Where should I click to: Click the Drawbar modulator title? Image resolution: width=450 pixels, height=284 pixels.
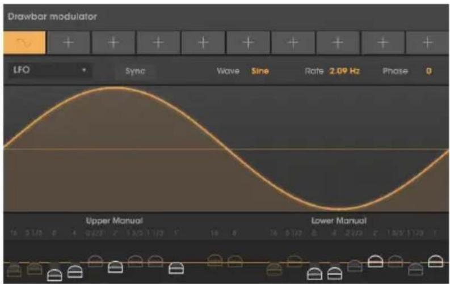point(52,16)
